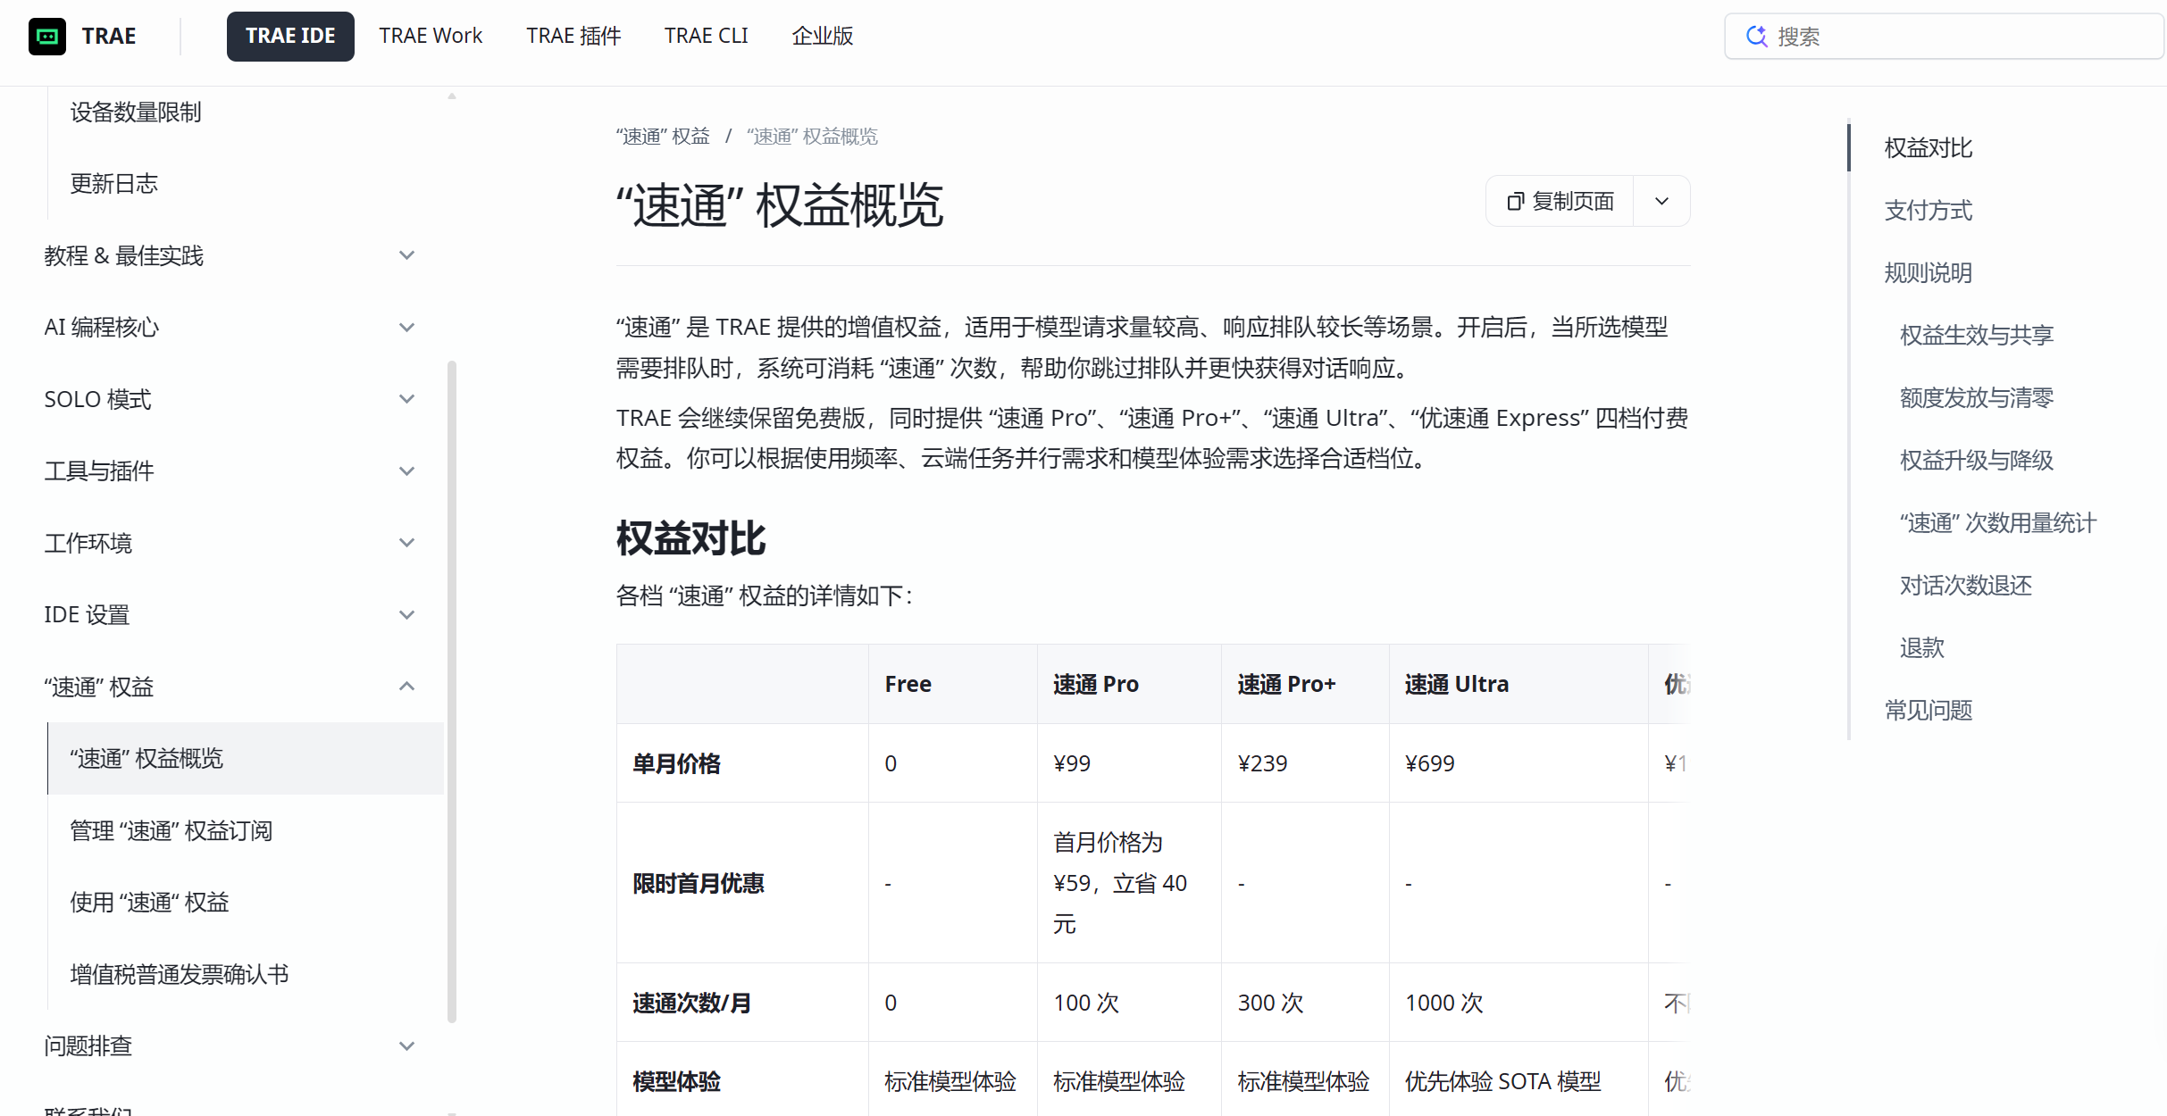Click the 模型体验 row label
The height and width of the screenshot is (1116, 2167).
click(x=677, y=1082)
